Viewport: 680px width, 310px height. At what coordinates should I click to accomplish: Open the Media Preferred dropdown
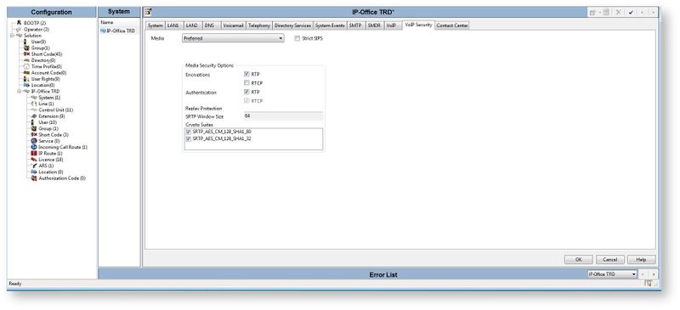click(233, 38)
